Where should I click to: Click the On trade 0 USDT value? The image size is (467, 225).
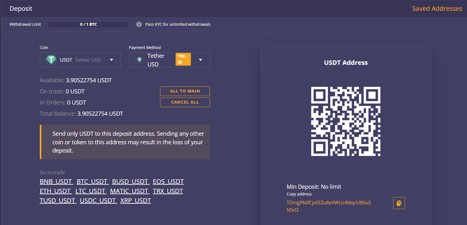point(75,92)
